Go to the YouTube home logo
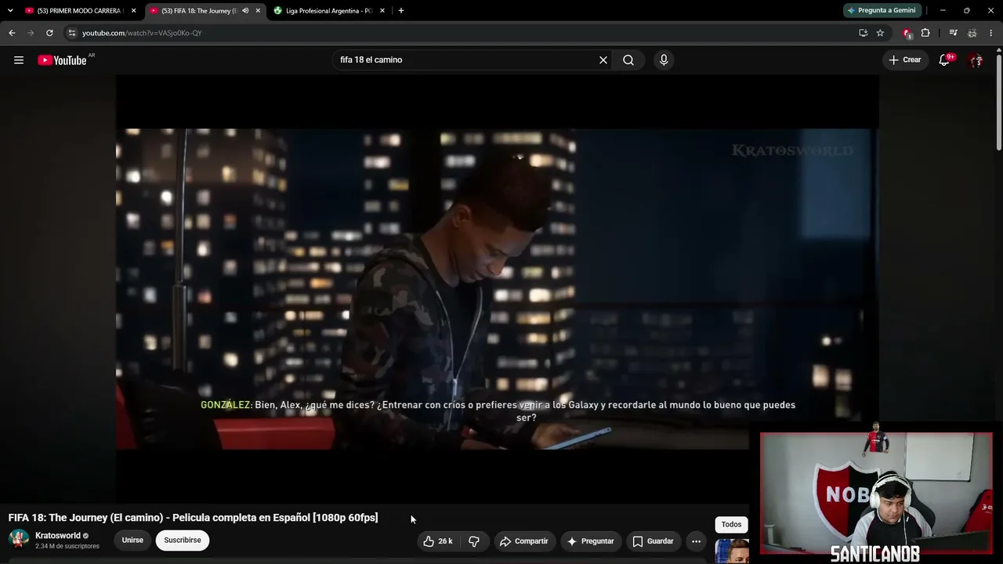Viewport: 1003px width, 564px height. [x=62, y=60]
